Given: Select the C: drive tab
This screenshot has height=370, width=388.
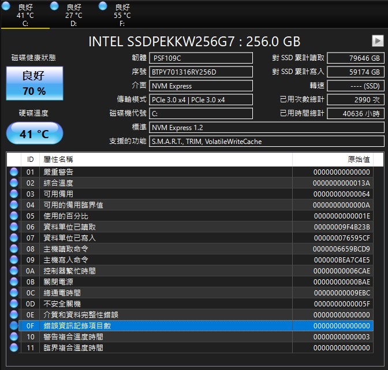Looking at the screenshot, I should coord(25,14).
